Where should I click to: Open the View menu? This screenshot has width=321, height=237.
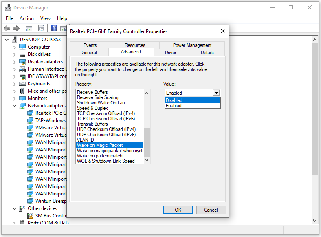[45, 18]
